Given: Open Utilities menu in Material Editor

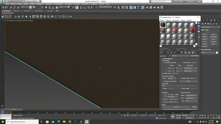Looking at the screenshot, I should click(189, 20).
